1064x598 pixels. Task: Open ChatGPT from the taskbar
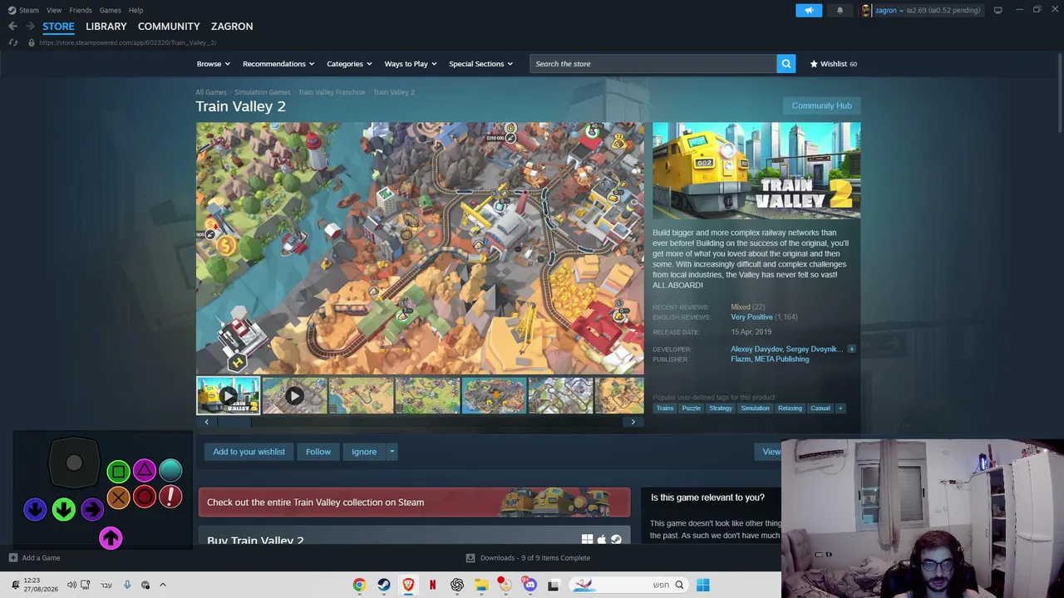pos(457,585)
